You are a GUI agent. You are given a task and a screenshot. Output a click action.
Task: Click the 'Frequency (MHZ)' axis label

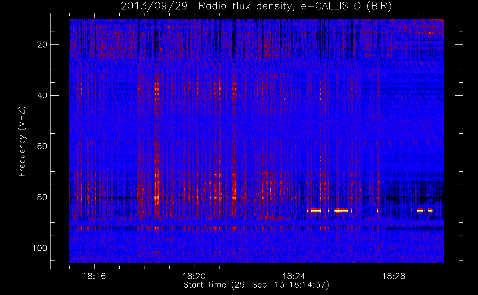[22, 142]
